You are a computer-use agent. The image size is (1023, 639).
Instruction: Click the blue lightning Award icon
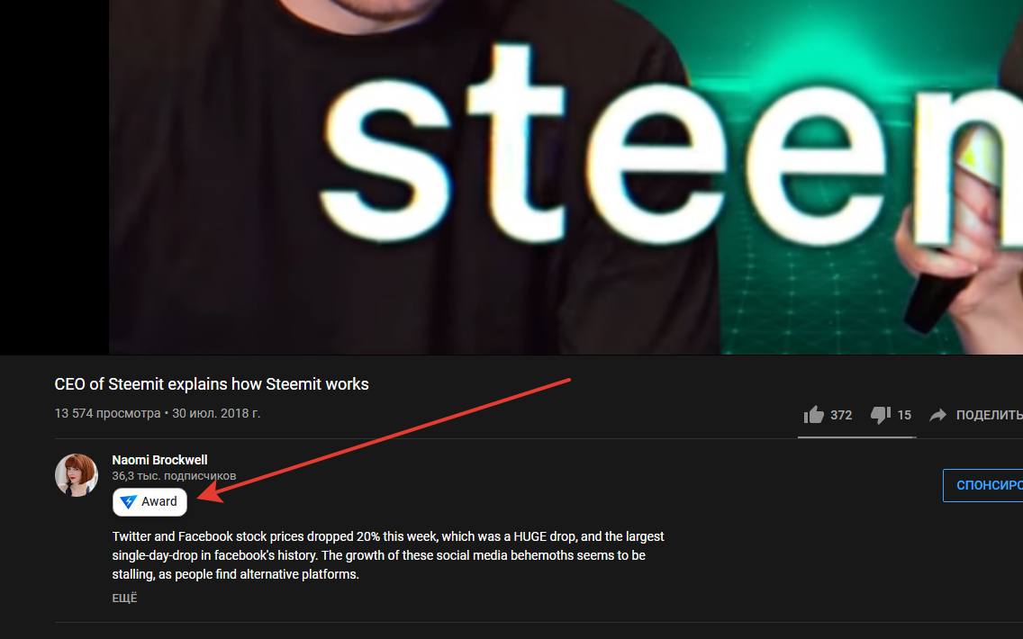(129, 502)
